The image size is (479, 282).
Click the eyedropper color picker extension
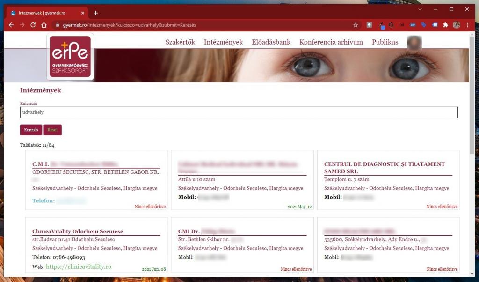382,25
